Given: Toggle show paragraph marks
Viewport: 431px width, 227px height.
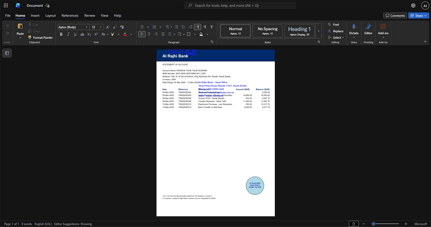Looking at the screenshot, I should click(211, 27).
